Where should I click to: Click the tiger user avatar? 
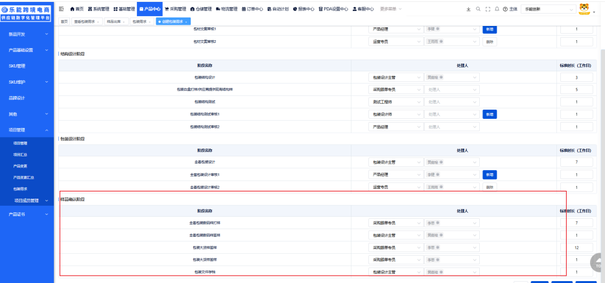(x=584, y=9)
